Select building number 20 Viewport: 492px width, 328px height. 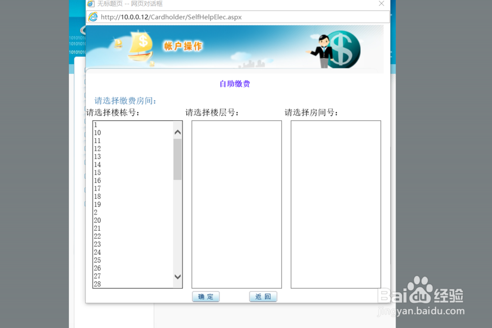click(133, 220)
